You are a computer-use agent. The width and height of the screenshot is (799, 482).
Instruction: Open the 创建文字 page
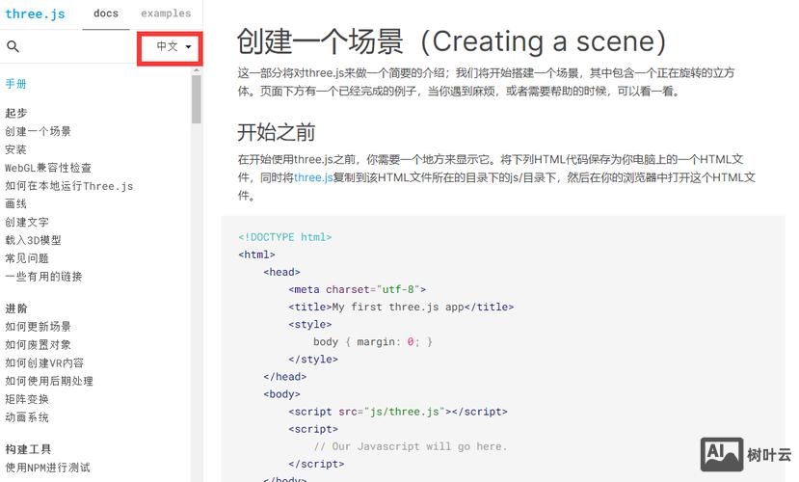pos(26,222)
